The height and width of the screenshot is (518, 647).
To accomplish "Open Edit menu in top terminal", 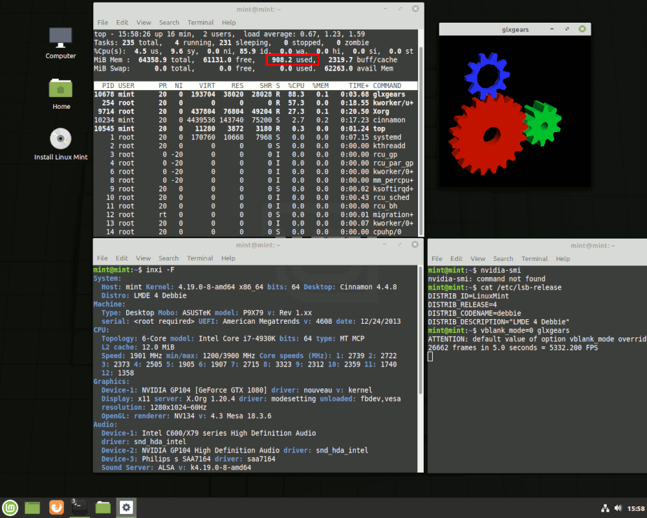I will pyautogui.click(x=122, y=22).
